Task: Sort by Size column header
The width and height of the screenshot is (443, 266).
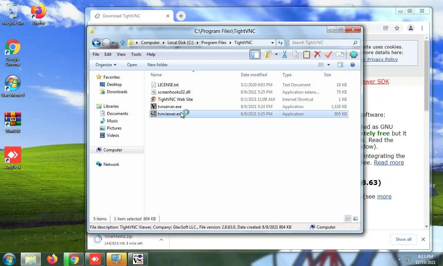Action: click(x=335, y=75)
